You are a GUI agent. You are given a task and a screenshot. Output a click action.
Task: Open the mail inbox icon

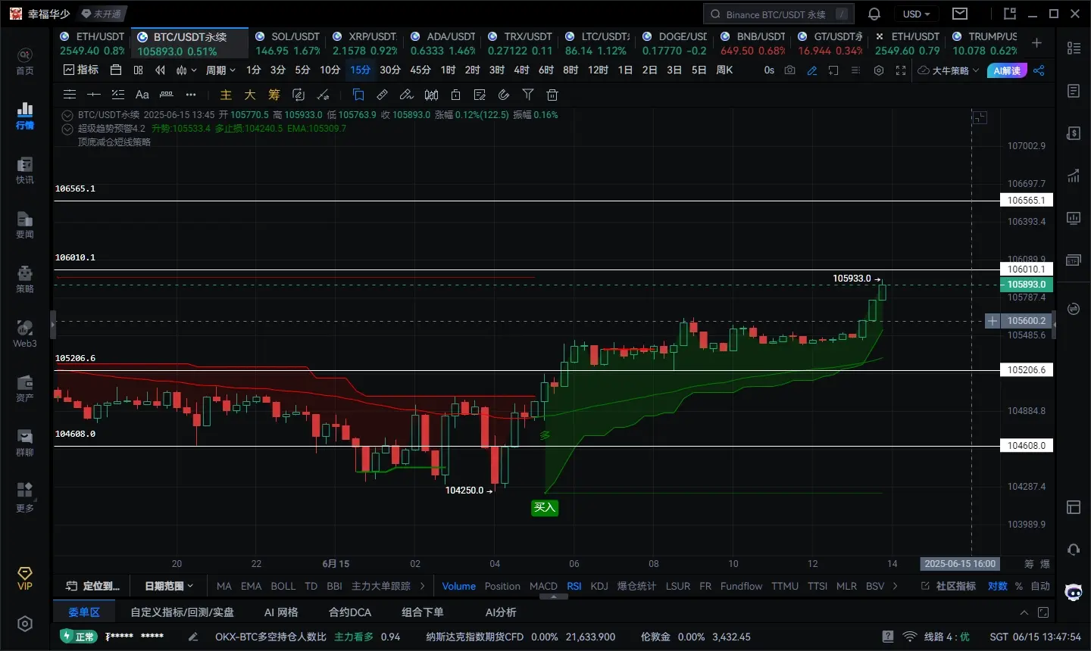pyautogui.click(x=960, y=14)
